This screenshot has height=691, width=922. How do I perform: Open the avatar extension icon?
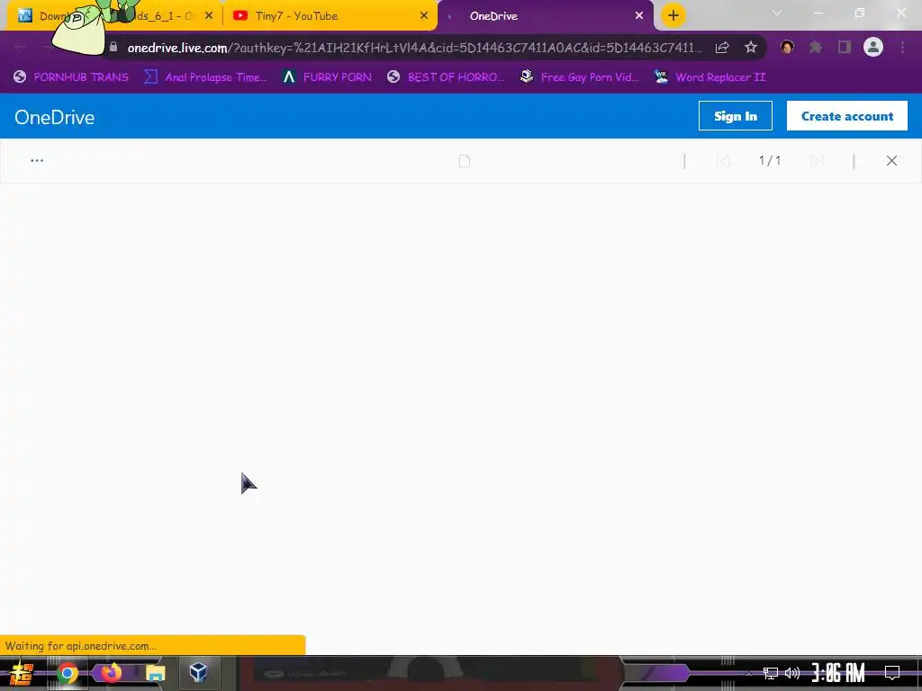(x=787, y=47)
